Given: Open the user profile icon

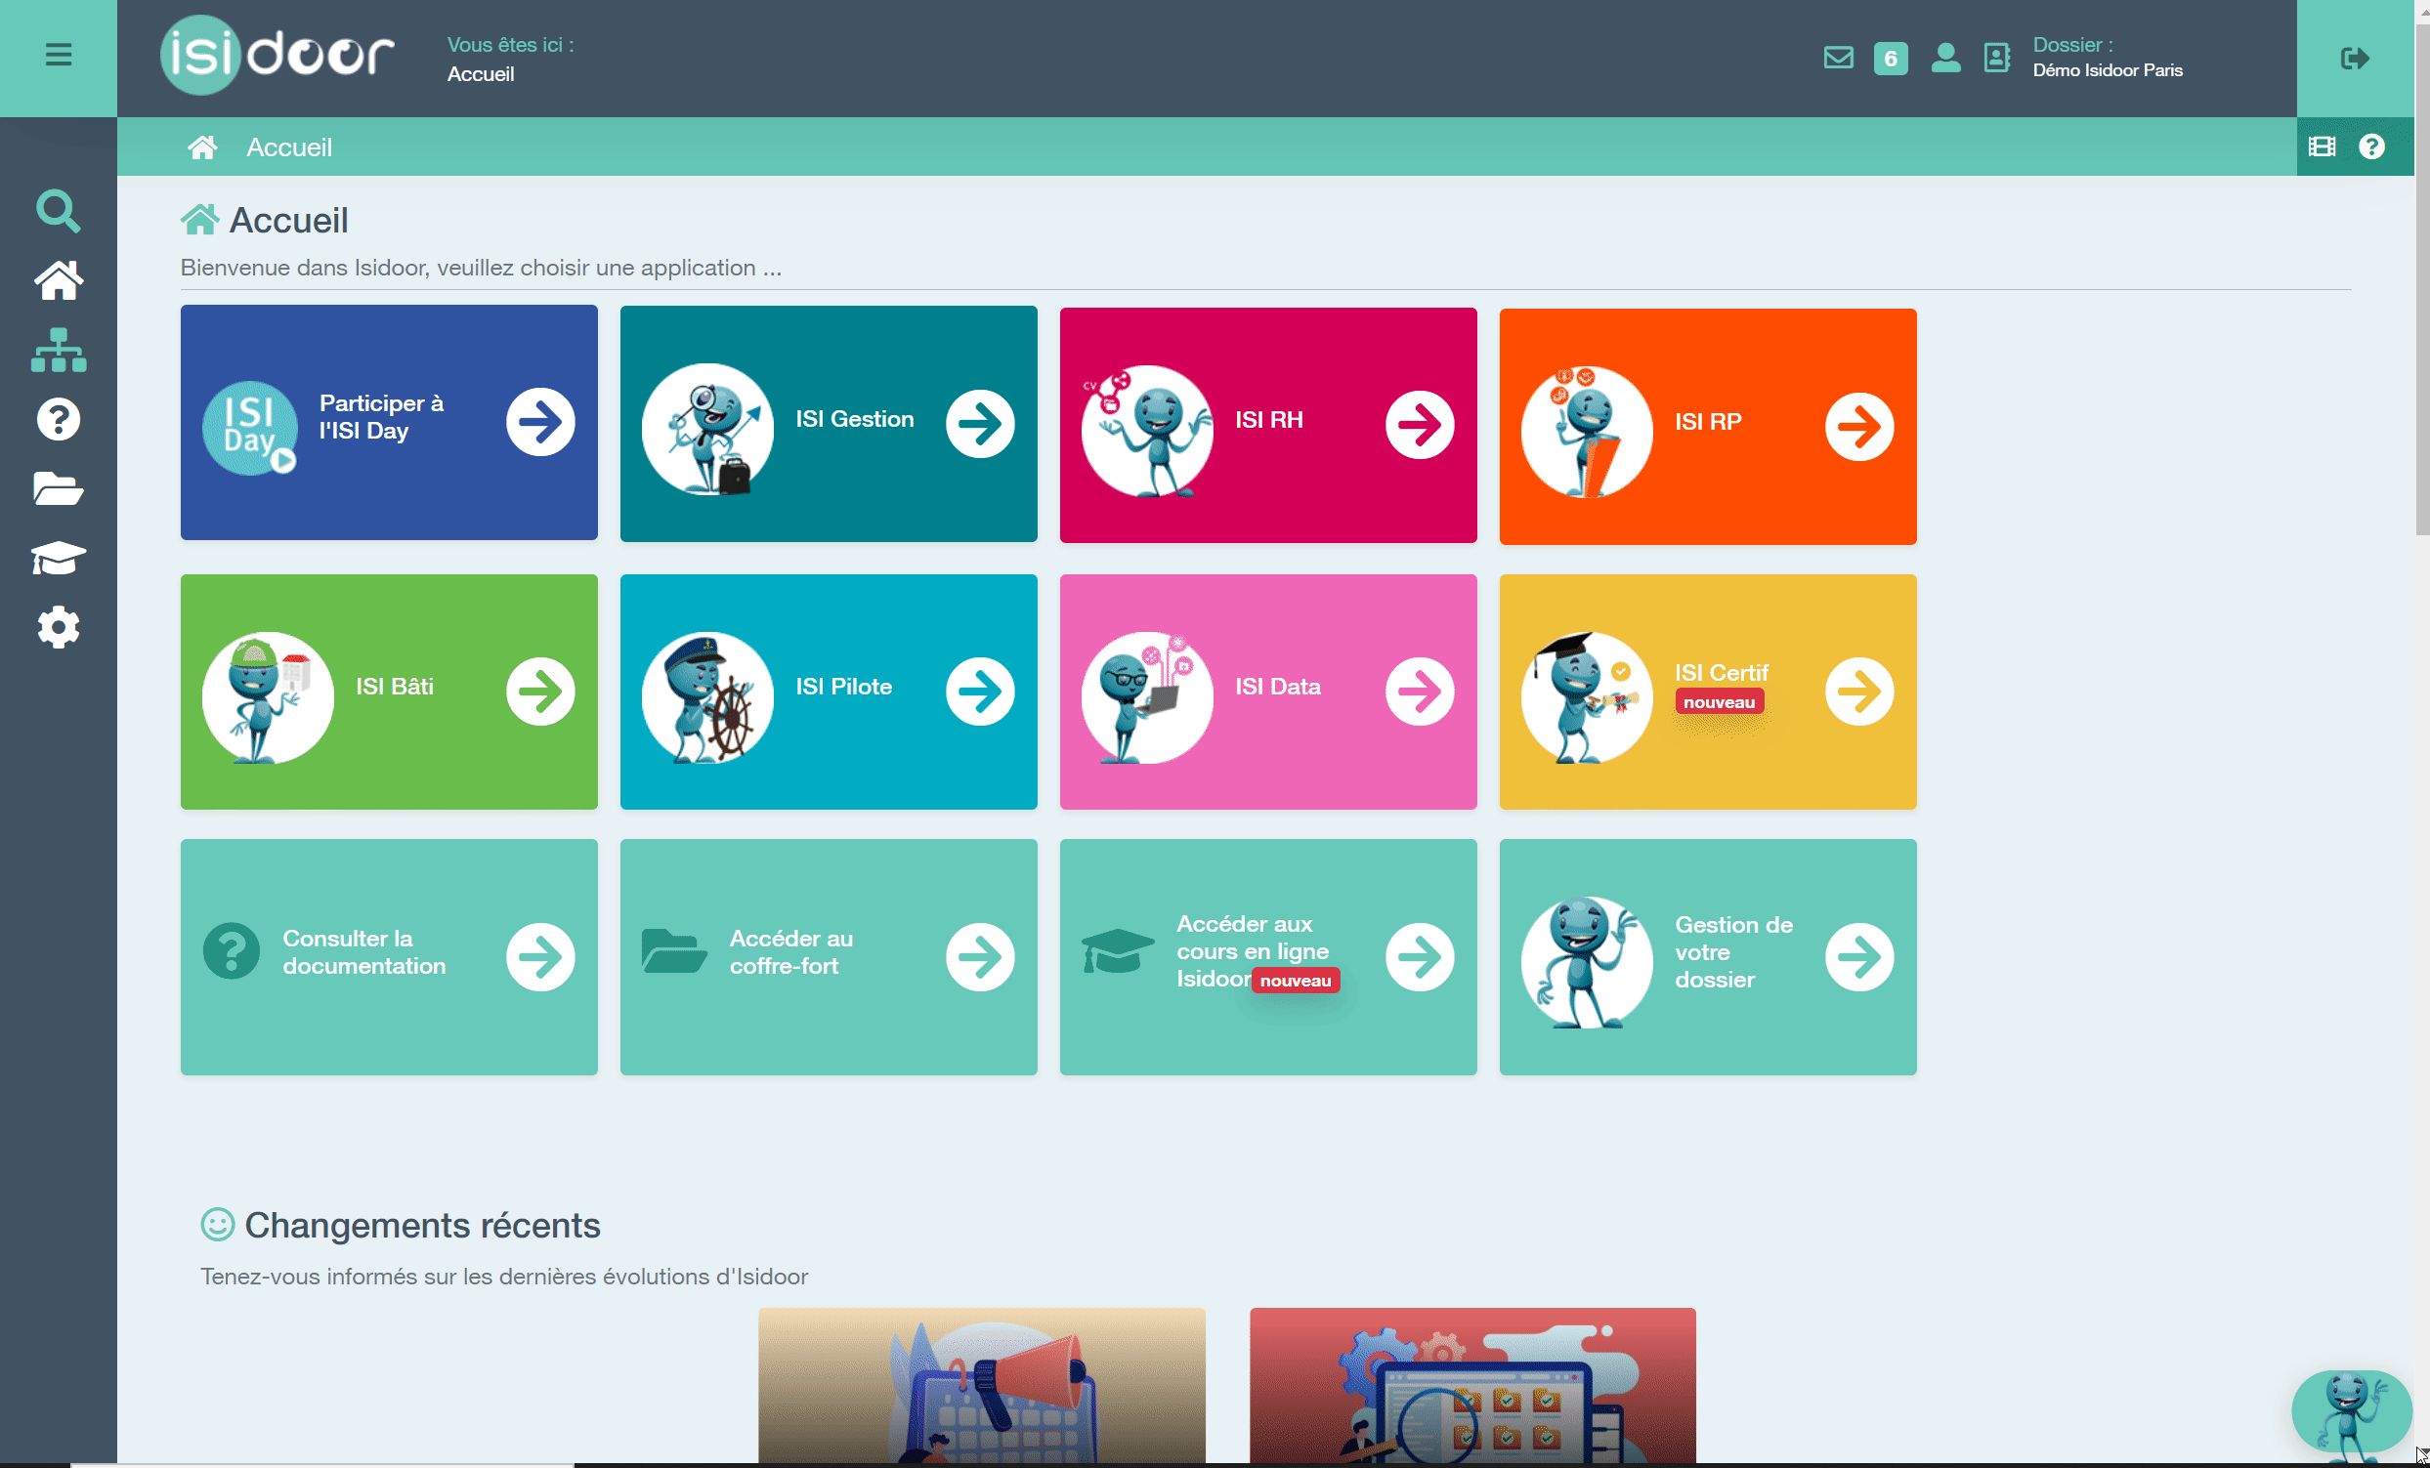Looking at the screenshot, I should 1945,58.
